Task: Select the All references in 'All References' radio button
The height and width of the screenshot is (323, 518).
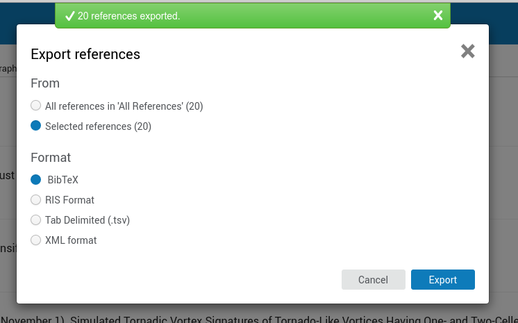Action: pos(35,106)
